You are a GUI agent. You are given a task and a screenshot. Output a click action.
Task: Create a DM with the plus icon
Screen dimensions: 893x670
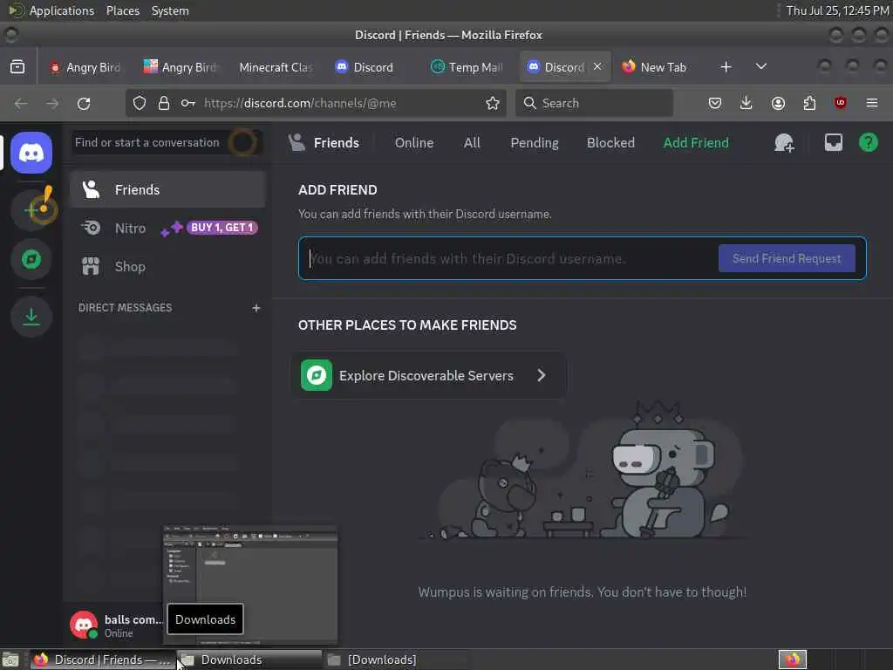pyautogui.click(x=256, y=308)
